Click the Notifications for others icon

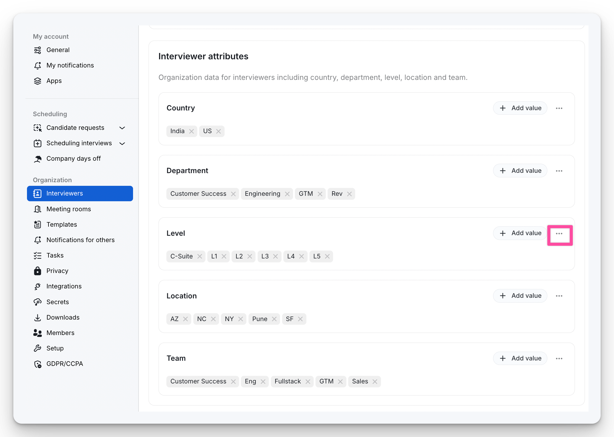(38, 240)
